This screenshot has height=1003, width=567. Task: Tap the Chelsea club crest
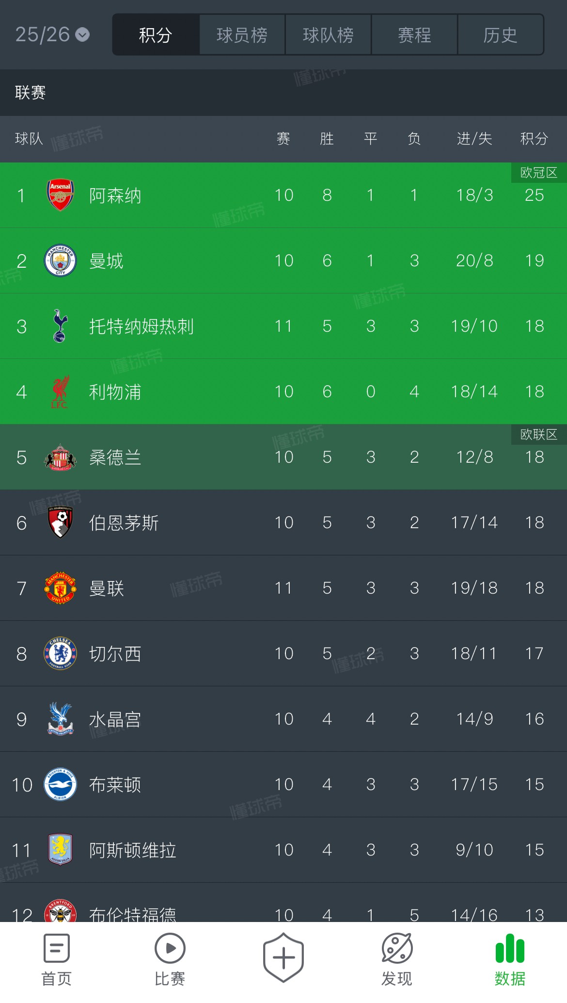[60, 653]
